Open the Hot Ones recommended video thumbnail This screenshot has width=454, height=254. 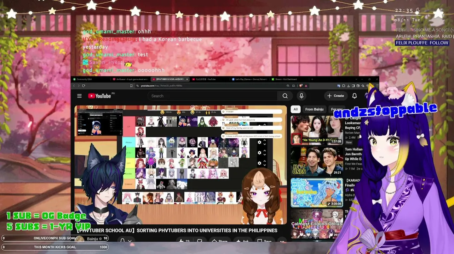click(317, 161)
